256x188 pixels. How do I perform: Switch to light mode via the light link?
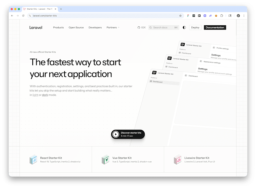tap(35, 95)
